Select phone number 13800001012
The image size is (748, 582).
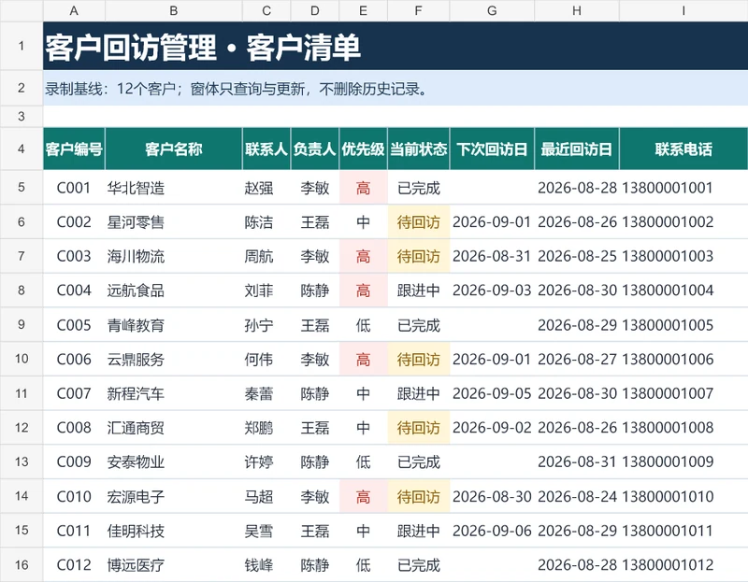683,565
